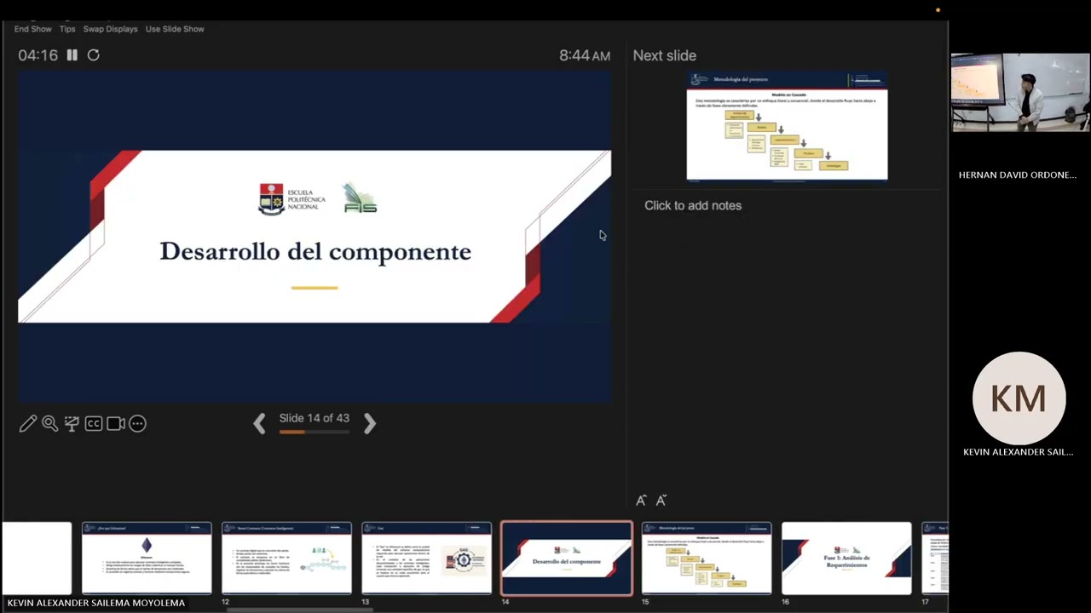Select Swap Displays option
The image size is (1091, 613).
tap(110, 29)
